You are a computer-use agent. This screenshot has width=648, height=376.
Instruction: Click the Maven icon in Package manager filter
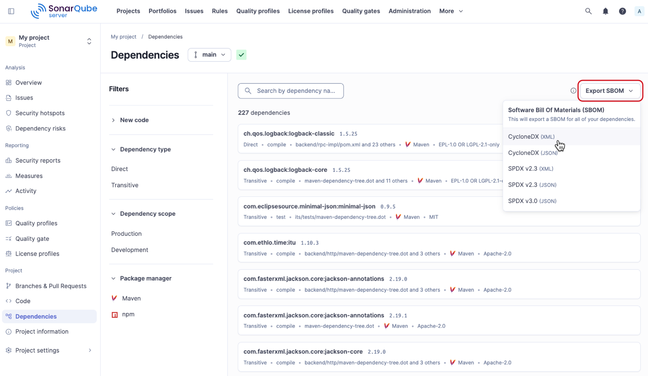pos(114,298)
